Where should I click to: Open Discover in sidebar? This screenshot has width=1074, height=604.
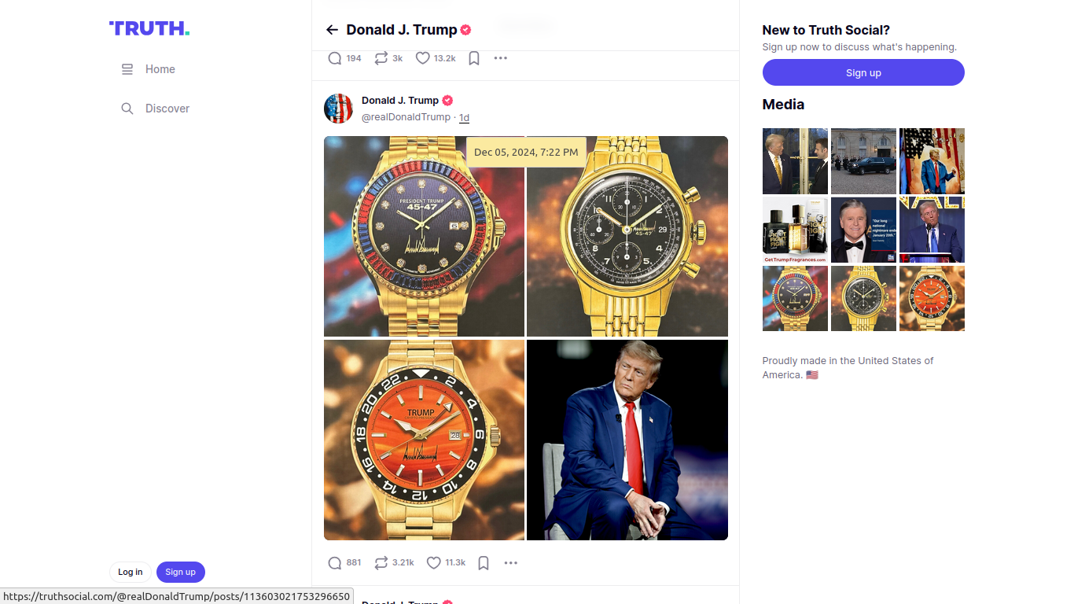pyautogui.click(x=156, y=109)
